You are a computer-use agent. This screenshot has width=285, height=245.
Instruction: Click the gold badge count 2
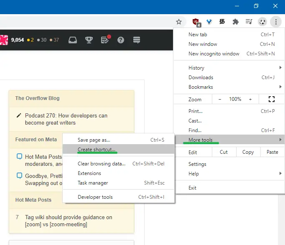tap(31, 40)
